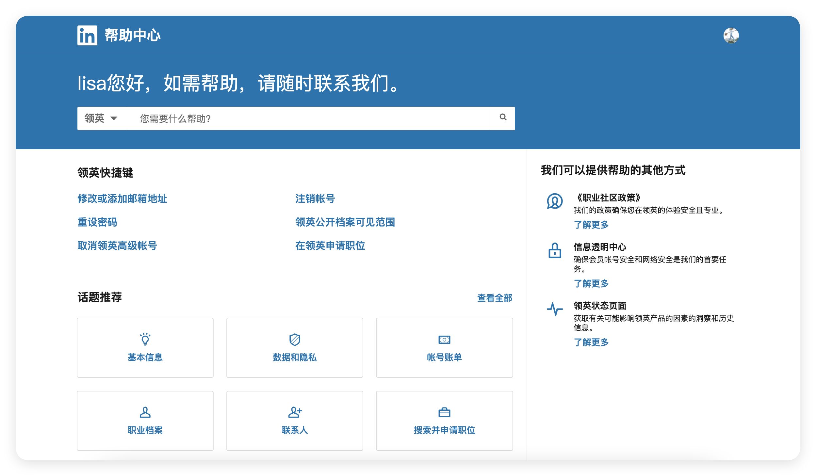Open the 重设密码 link

pos(97,222)
